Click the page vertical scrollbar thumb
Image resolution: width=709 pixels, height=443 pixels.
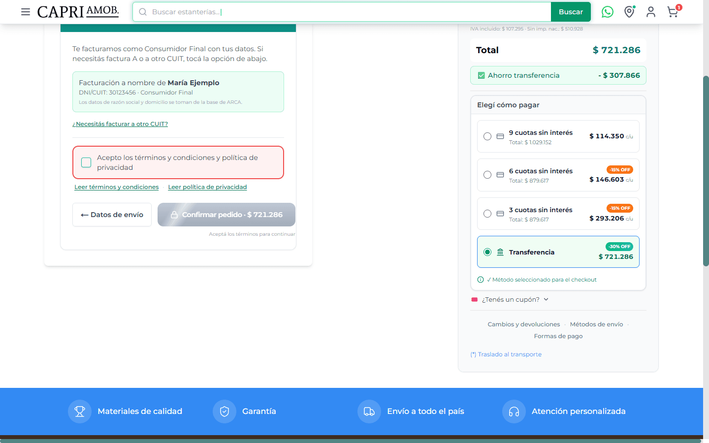(x=706, y=171)
